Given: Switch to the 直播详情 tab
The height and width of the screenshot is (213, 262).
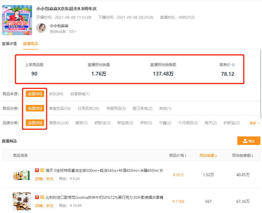Looking at the screenshot, I should 9,44.
